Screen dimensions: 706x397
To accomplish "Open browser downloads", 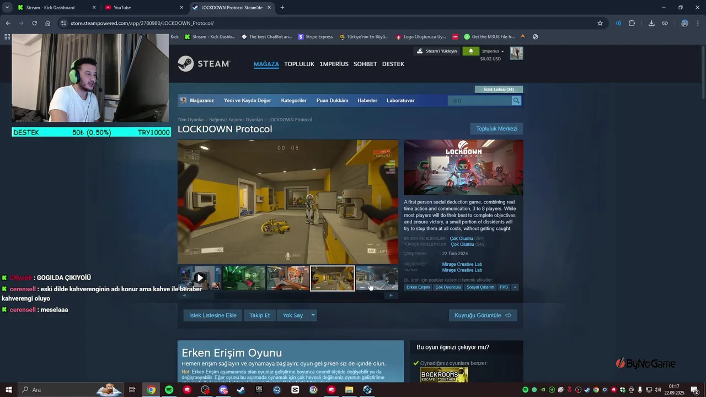I will click(651, 23).
